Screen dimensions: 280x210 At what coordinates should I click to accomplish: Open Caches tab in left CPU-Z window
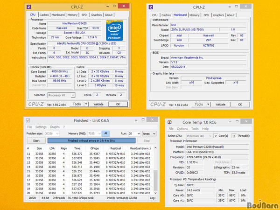pos(44,15)
